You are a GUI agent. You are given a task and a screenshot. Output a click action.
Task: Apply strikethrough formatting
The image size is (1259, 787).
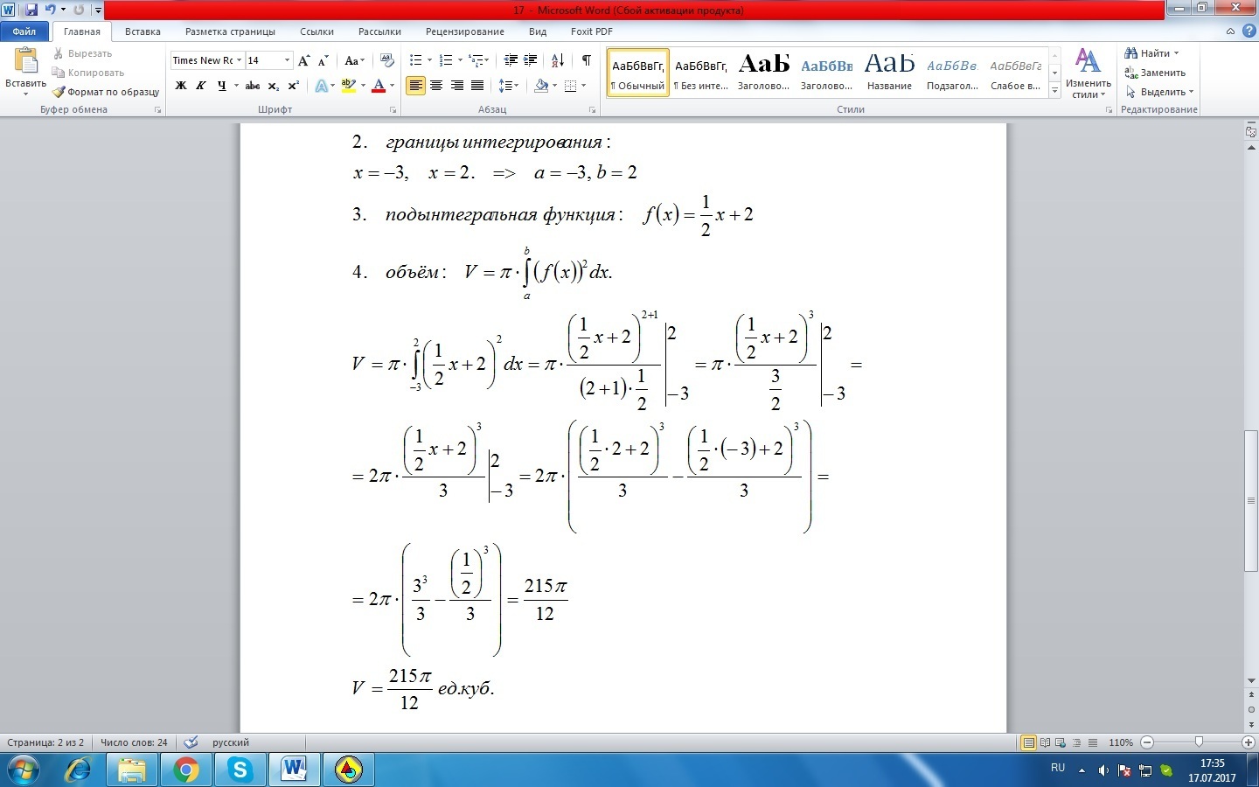click(x=253, y=86)
